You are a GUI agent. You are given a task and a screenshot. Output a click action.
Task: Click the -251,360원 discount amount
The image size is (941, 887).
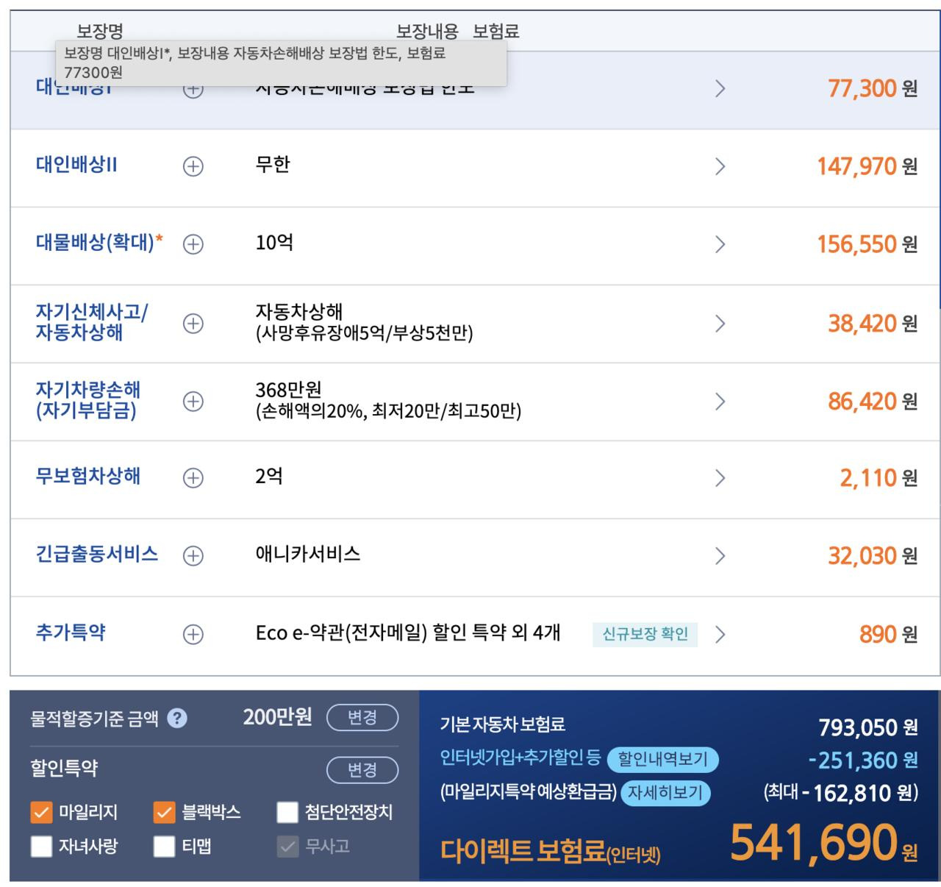click(863, 760)
